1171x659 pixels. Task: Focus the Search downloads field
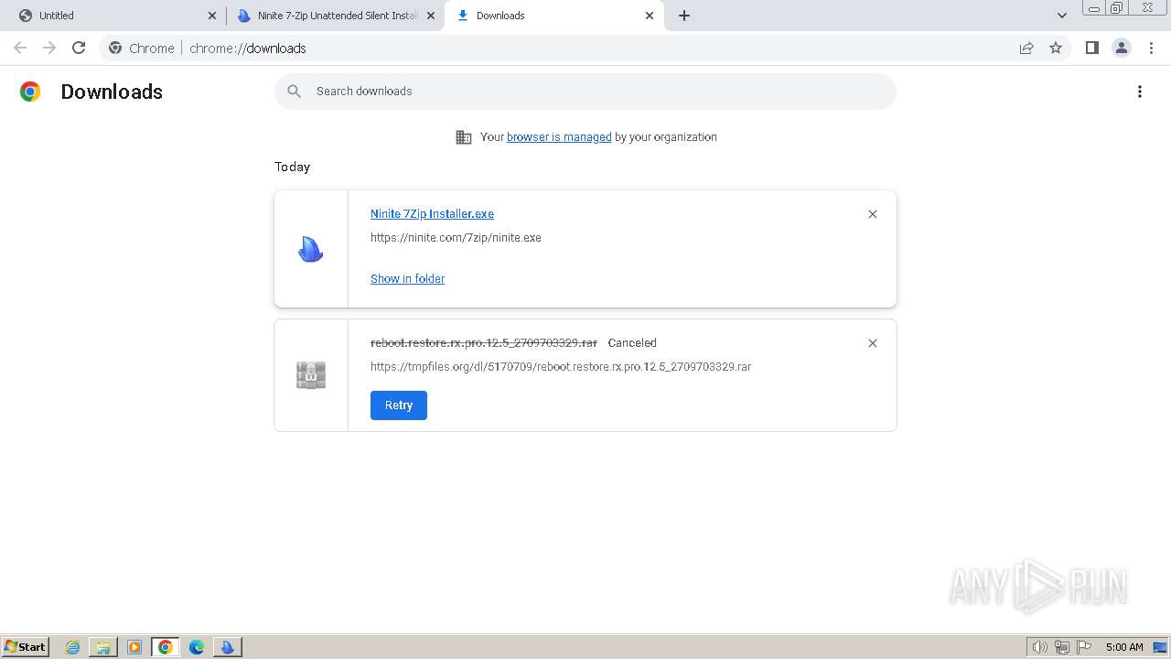[585, 92]
